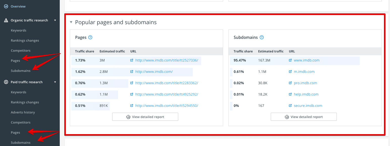The width and height of the screenshot is (390, 146).
Task: Open Competitors under Organic traffic research
Action: coord(21,50)
